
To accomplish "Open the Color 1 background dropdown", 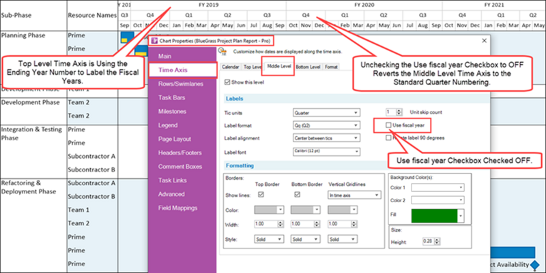I will pos(437,187).
